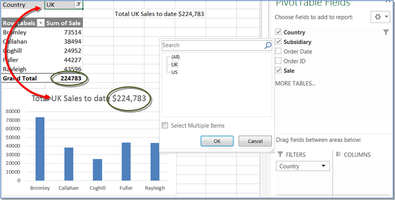Click the funnel icon beside the Country field
The width and height of the screenshot is (395, 200).
tap(386, 32)
